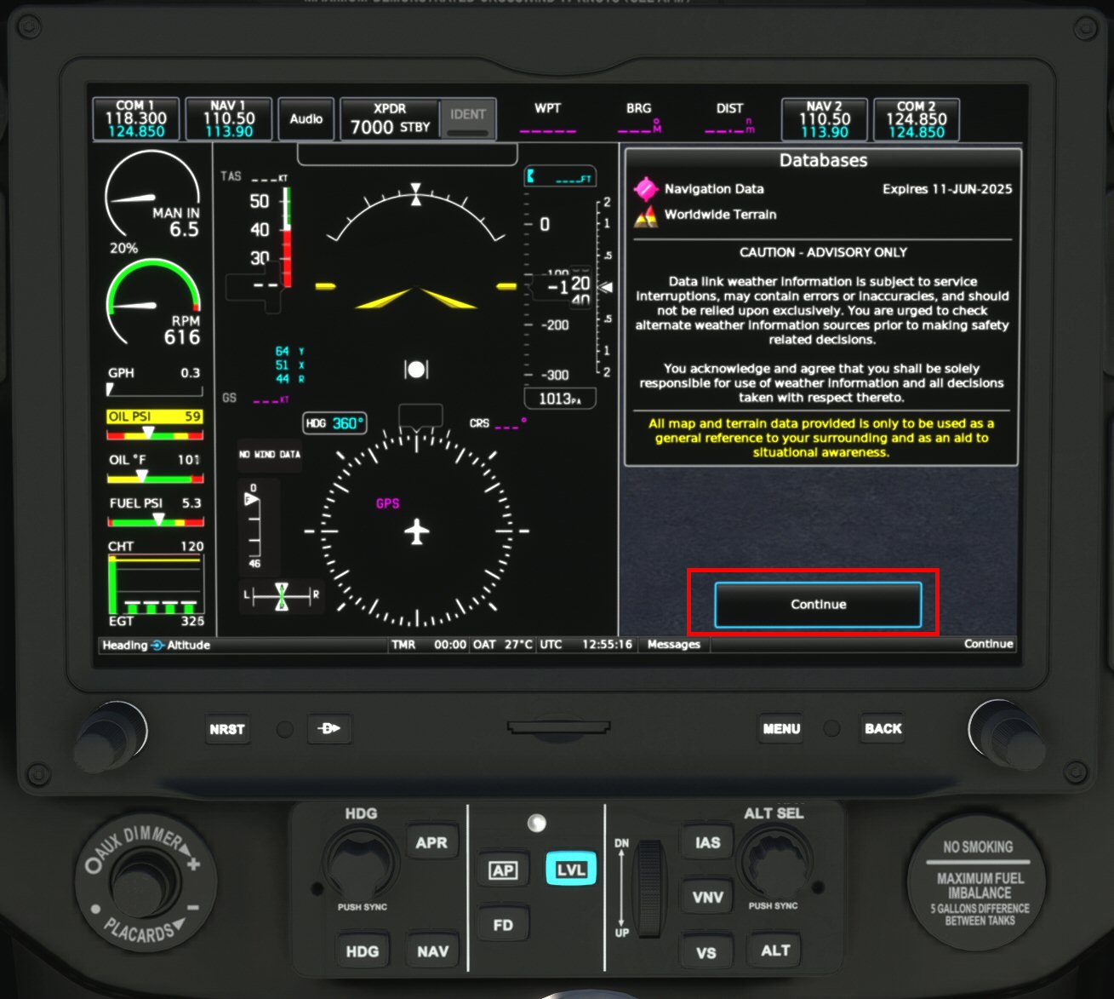Click the Worldwide Terrain database icon

pos(646,215)
